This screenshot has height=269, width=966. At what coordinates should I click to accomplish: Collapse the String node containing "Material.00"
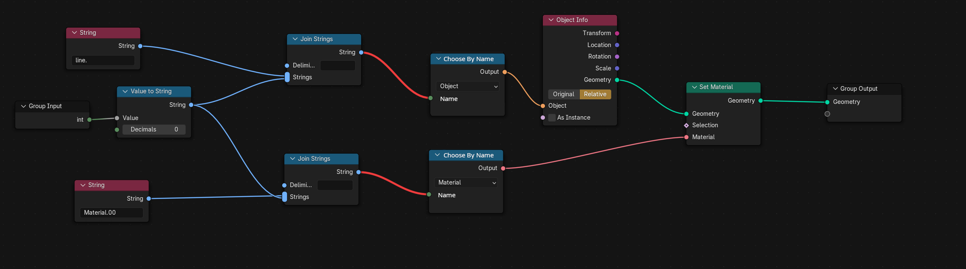click(x=83, y=185)
